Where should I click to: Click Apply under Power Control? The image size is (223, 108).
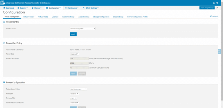tap(73, 34)
